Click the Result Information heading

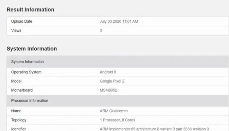click(30, 9)
